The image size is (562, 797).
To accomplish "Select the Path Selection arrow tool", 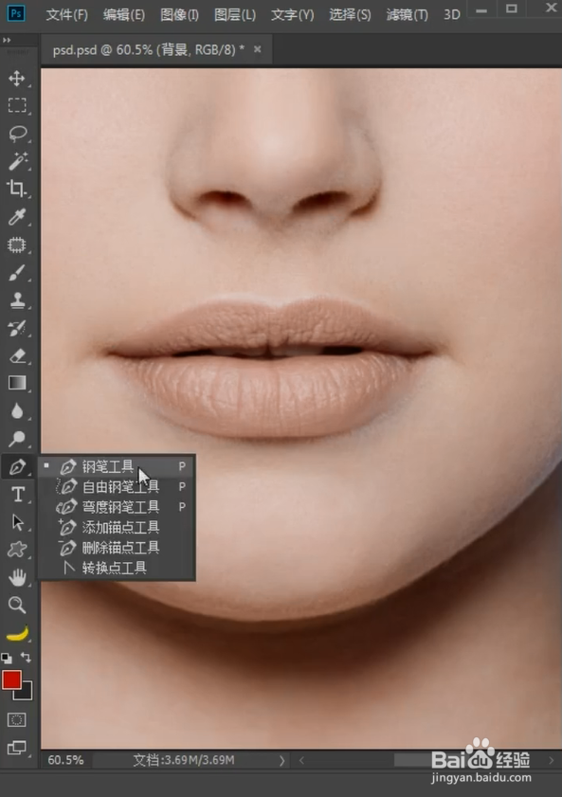I will coord(17,522).
